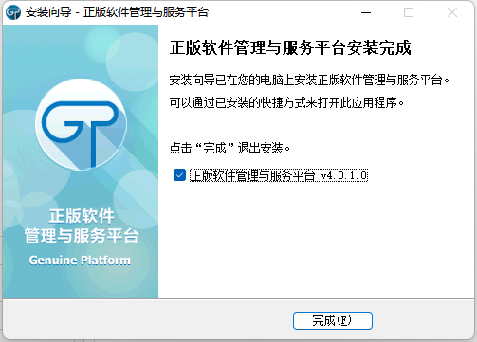Minimize the installer wizard window
The height and width of the screenshot is (342, 477).
(366, 12)
